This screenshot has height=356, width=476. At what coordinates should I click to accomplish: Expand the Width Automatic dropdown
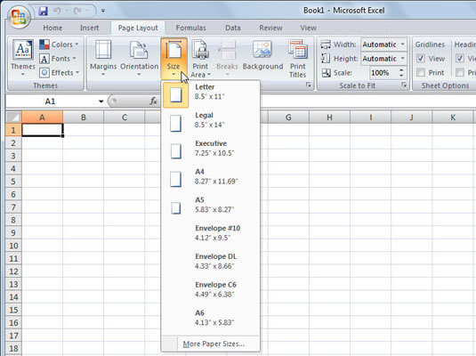[x=402, y=44]
